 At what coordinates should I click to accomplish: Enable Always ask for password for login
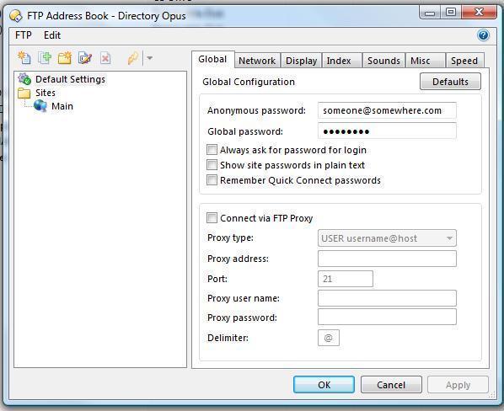(212, 150)
